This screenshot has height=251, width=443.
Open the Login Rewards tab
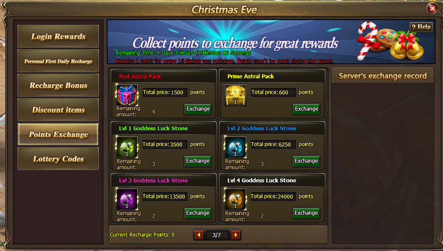[x=58, y=36]
